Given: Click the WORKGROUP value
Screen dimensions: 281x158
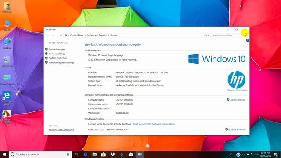Looking at the screenshot, I should pyautogui.click(x=122, y=113).
